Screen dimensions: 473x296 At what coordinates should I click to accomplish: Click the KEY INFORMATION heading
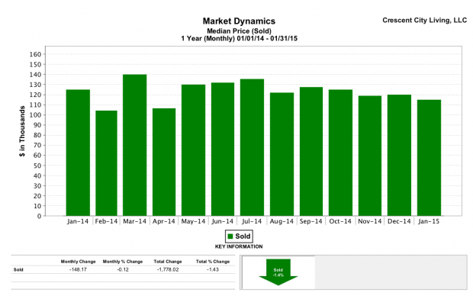click(239, 246)
